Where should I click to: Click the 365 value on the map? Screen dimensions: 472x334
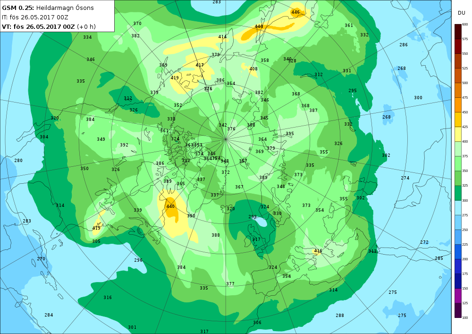[x=181, y=184]
